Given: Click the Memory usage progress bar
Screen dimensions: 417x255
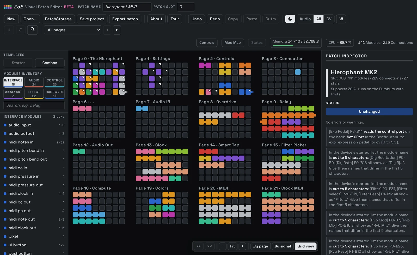Looking at the screenshot, I should [296, 46].
